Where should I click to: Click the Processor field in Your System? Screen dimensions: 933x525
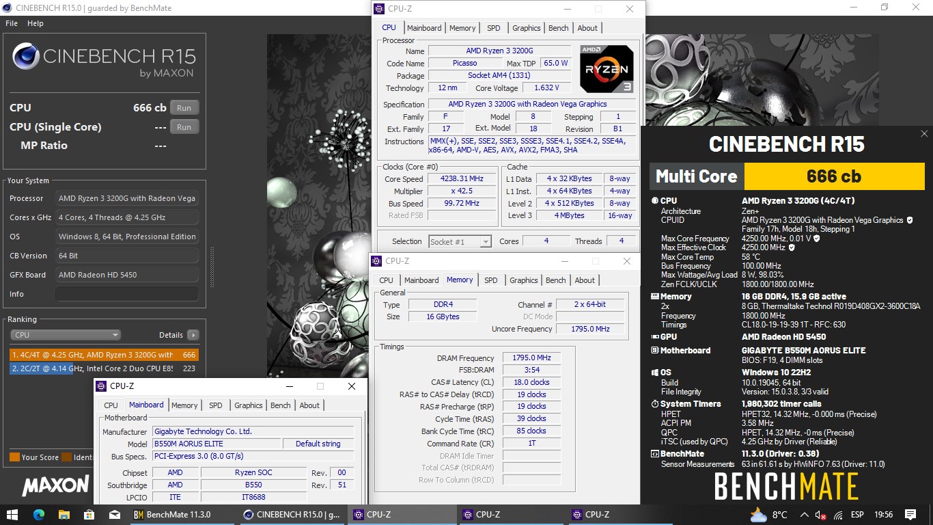127,198
